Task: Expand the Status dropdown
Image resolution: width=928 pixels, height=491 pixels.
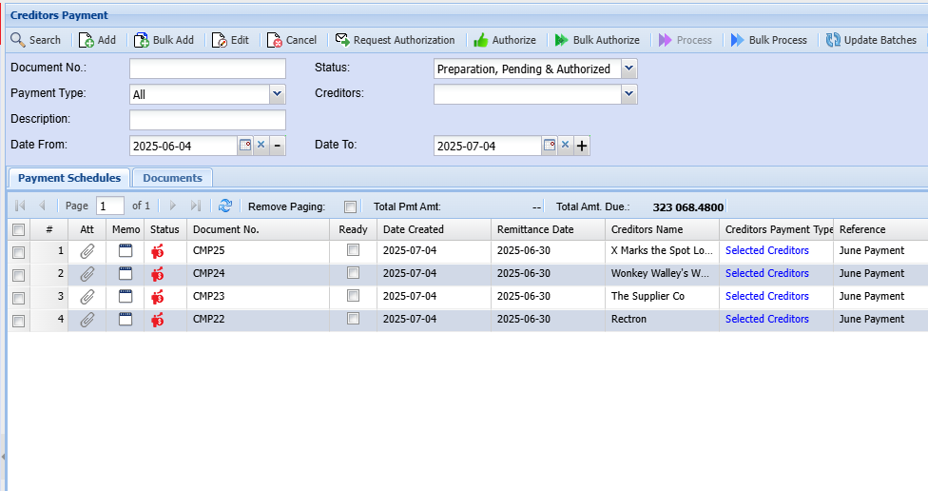Action: click(x=628, y=69)
